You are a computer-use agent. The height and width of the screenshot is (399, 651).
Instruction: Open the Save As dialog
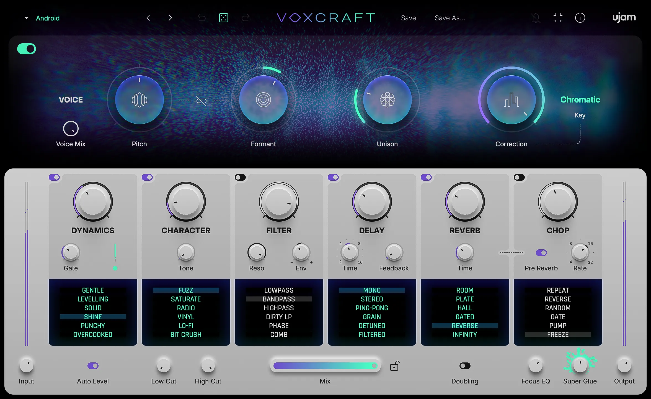pos(450,18)
